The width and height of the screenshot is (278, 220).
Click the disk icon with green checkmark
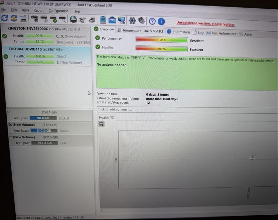tap(53, 19)
